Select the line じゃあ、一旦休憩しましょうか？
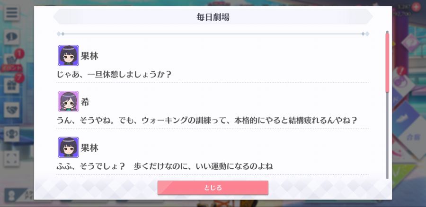426x207 pixels. point(115,74)
